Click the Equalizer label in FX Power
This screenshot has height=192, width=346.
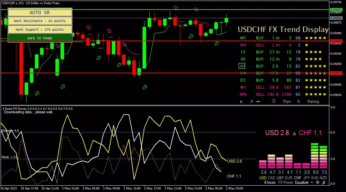[302, 182]
